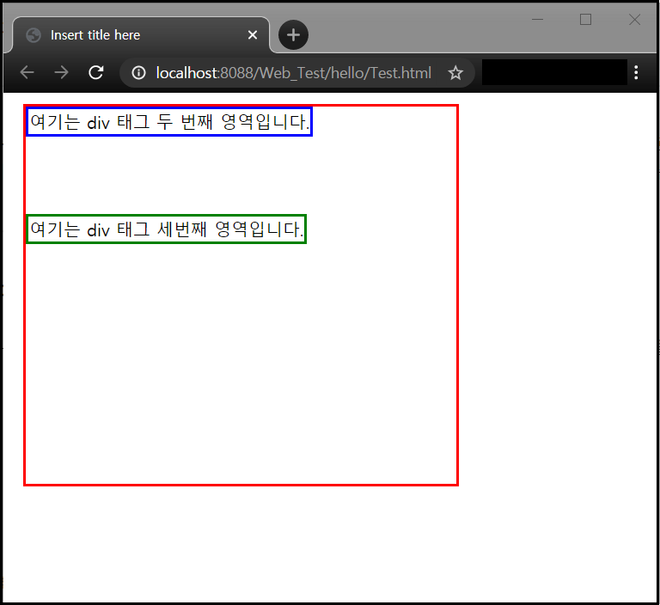The width and height of the screenshot is (660, 605).
Task: Bookmark this page with the star icon
Action: (455, 73)
